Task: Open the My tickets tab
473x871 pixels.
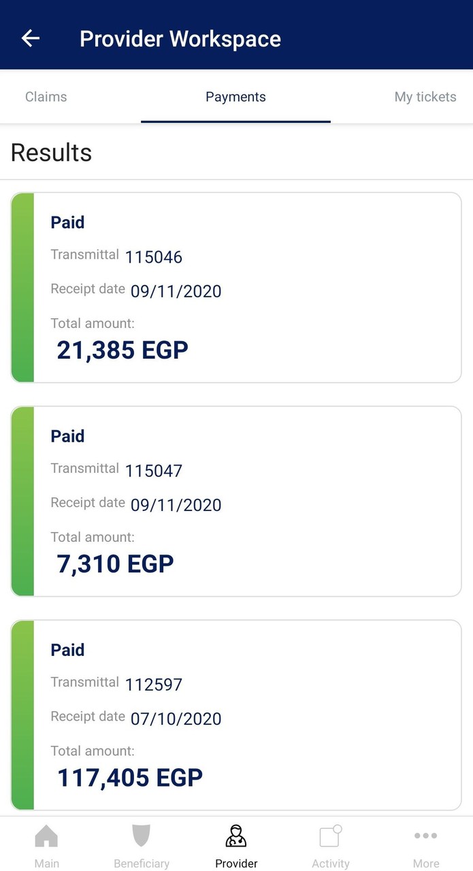Action: pyautogui.click(x=425, y=97)
